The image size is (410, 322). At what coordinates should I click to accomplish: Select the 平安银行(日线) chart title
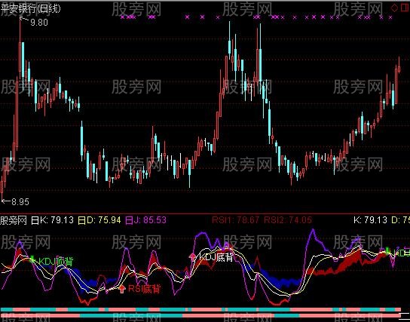click(x=31, y=8)
